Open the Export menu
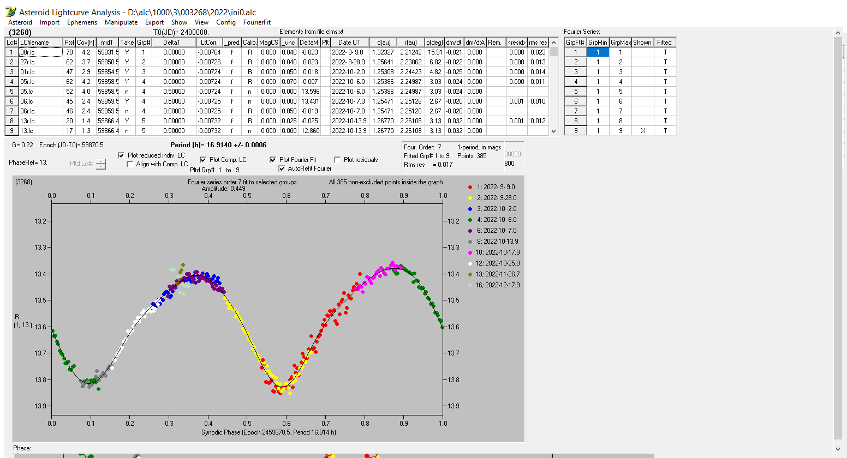This screenshot has width=847, height=458. [x=154, y=22]
